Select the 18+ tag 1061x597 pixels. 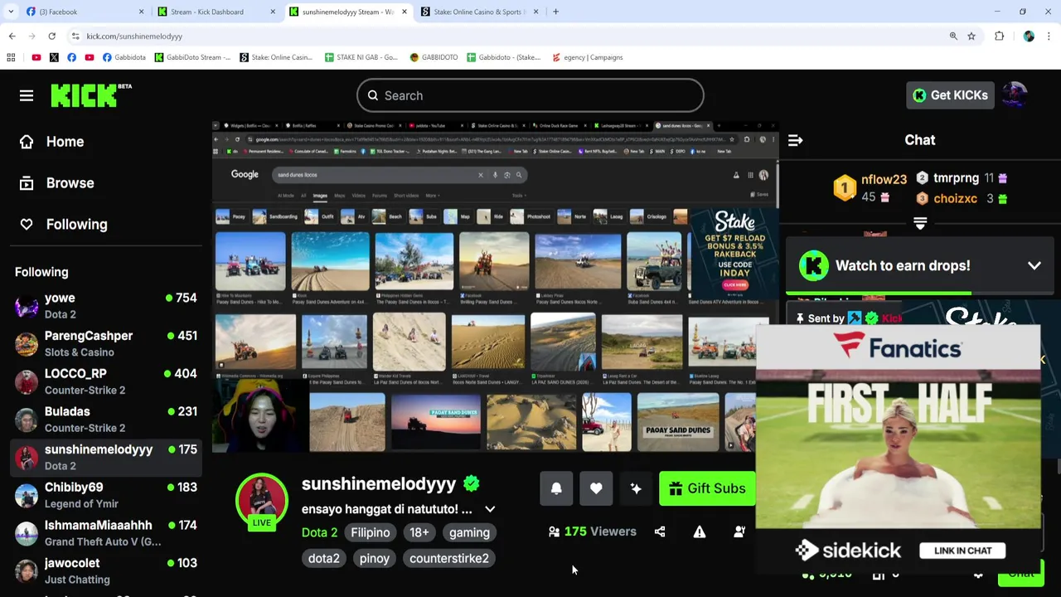tap(419, 532)
